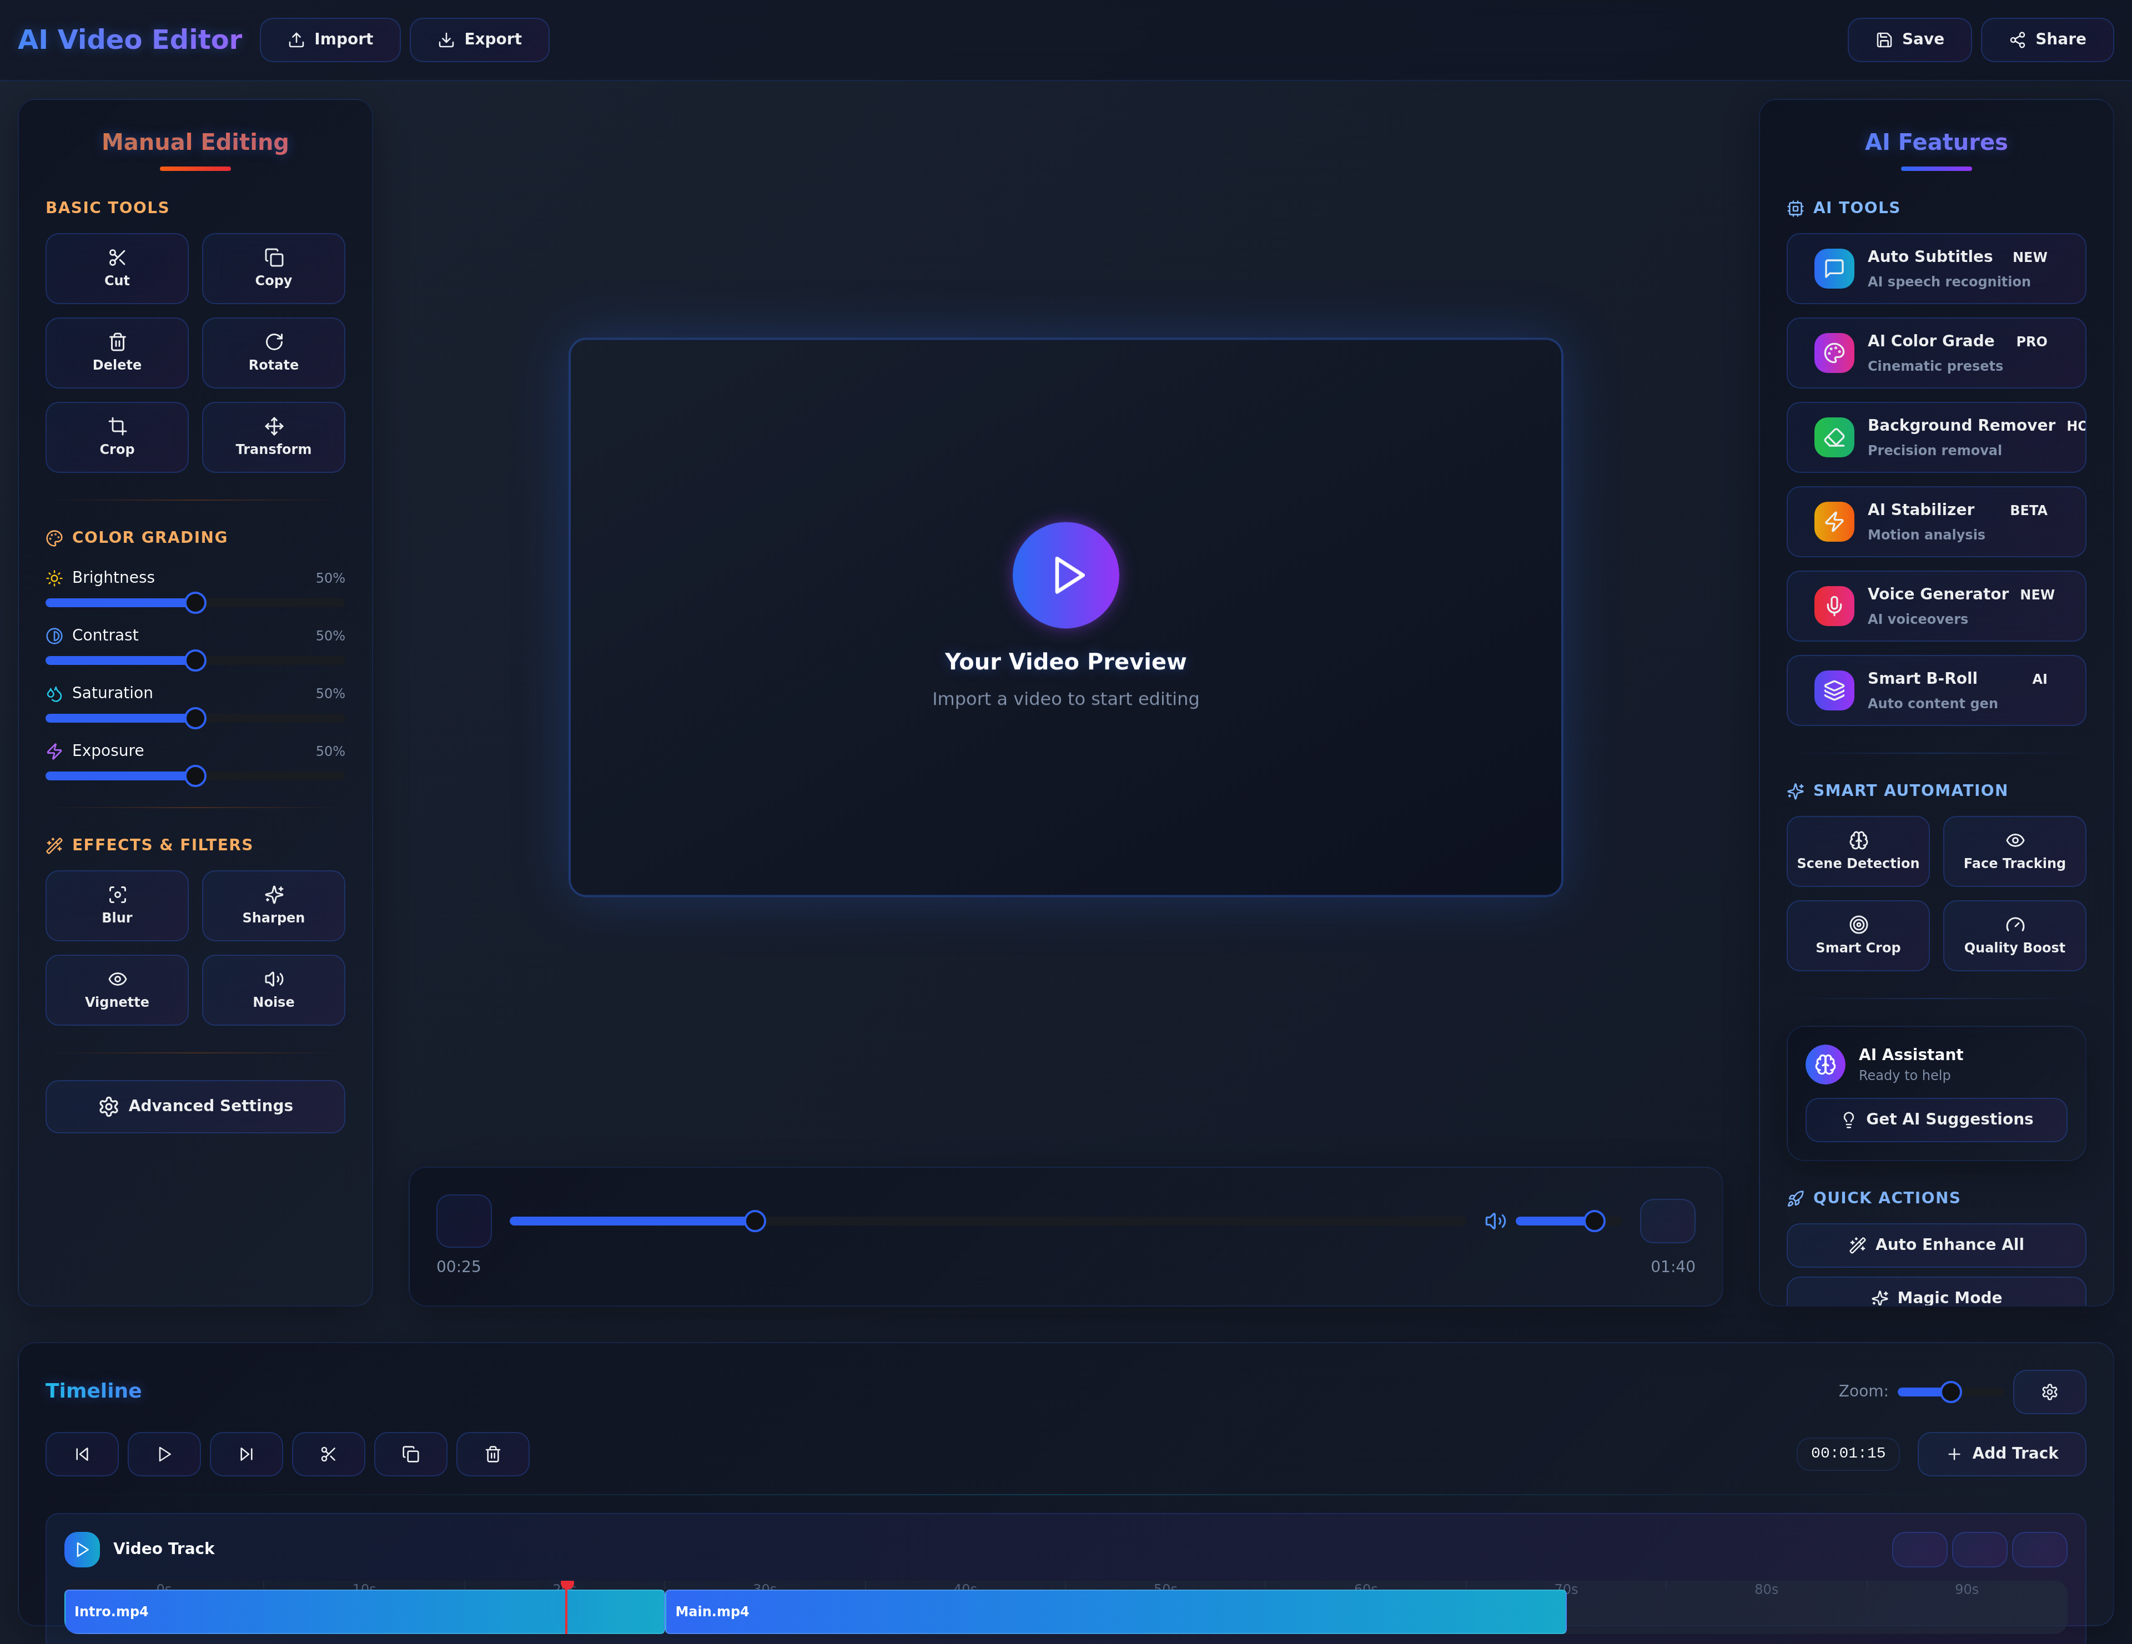Select AI Color Grade tool
The width and height of the screenshot is (2132, 1644).
tap(1936, 352)
